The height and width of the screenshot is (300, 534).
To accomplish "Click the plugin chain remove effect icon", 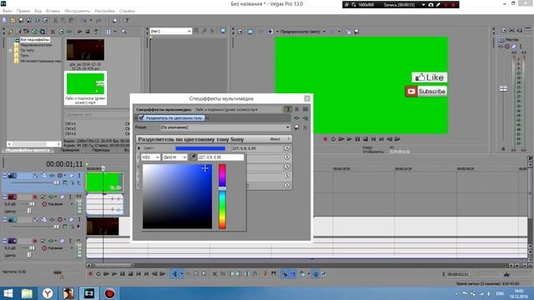I will click(x=305, y=118).
